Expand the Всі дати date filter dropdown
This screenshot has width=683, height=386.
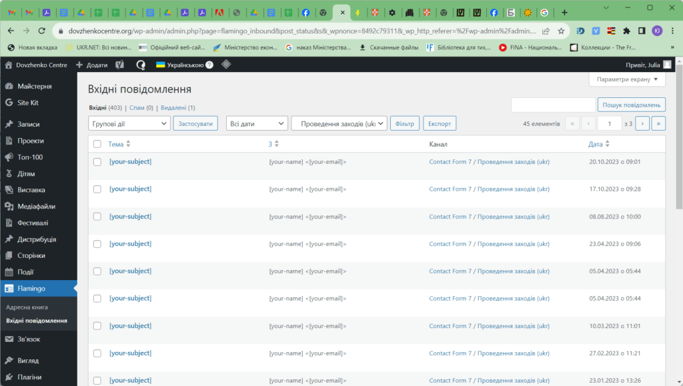point(257,123)
